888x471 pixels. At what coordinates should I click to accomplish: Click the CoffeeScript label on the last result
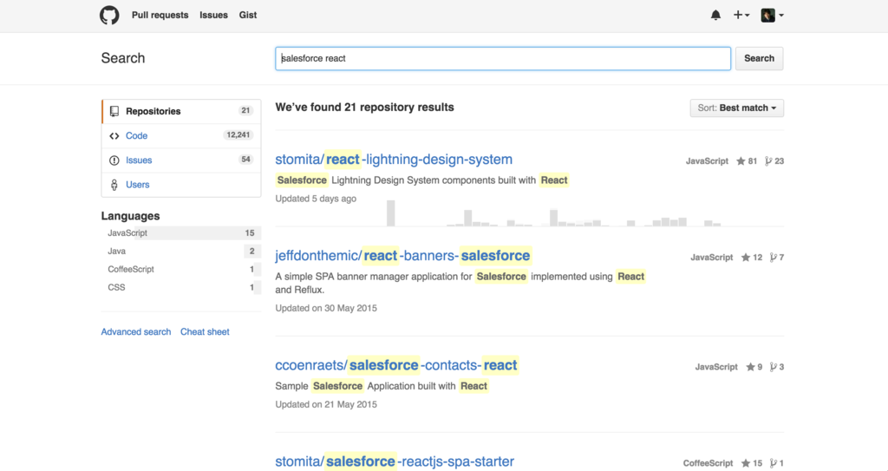(x=708, y=463)
